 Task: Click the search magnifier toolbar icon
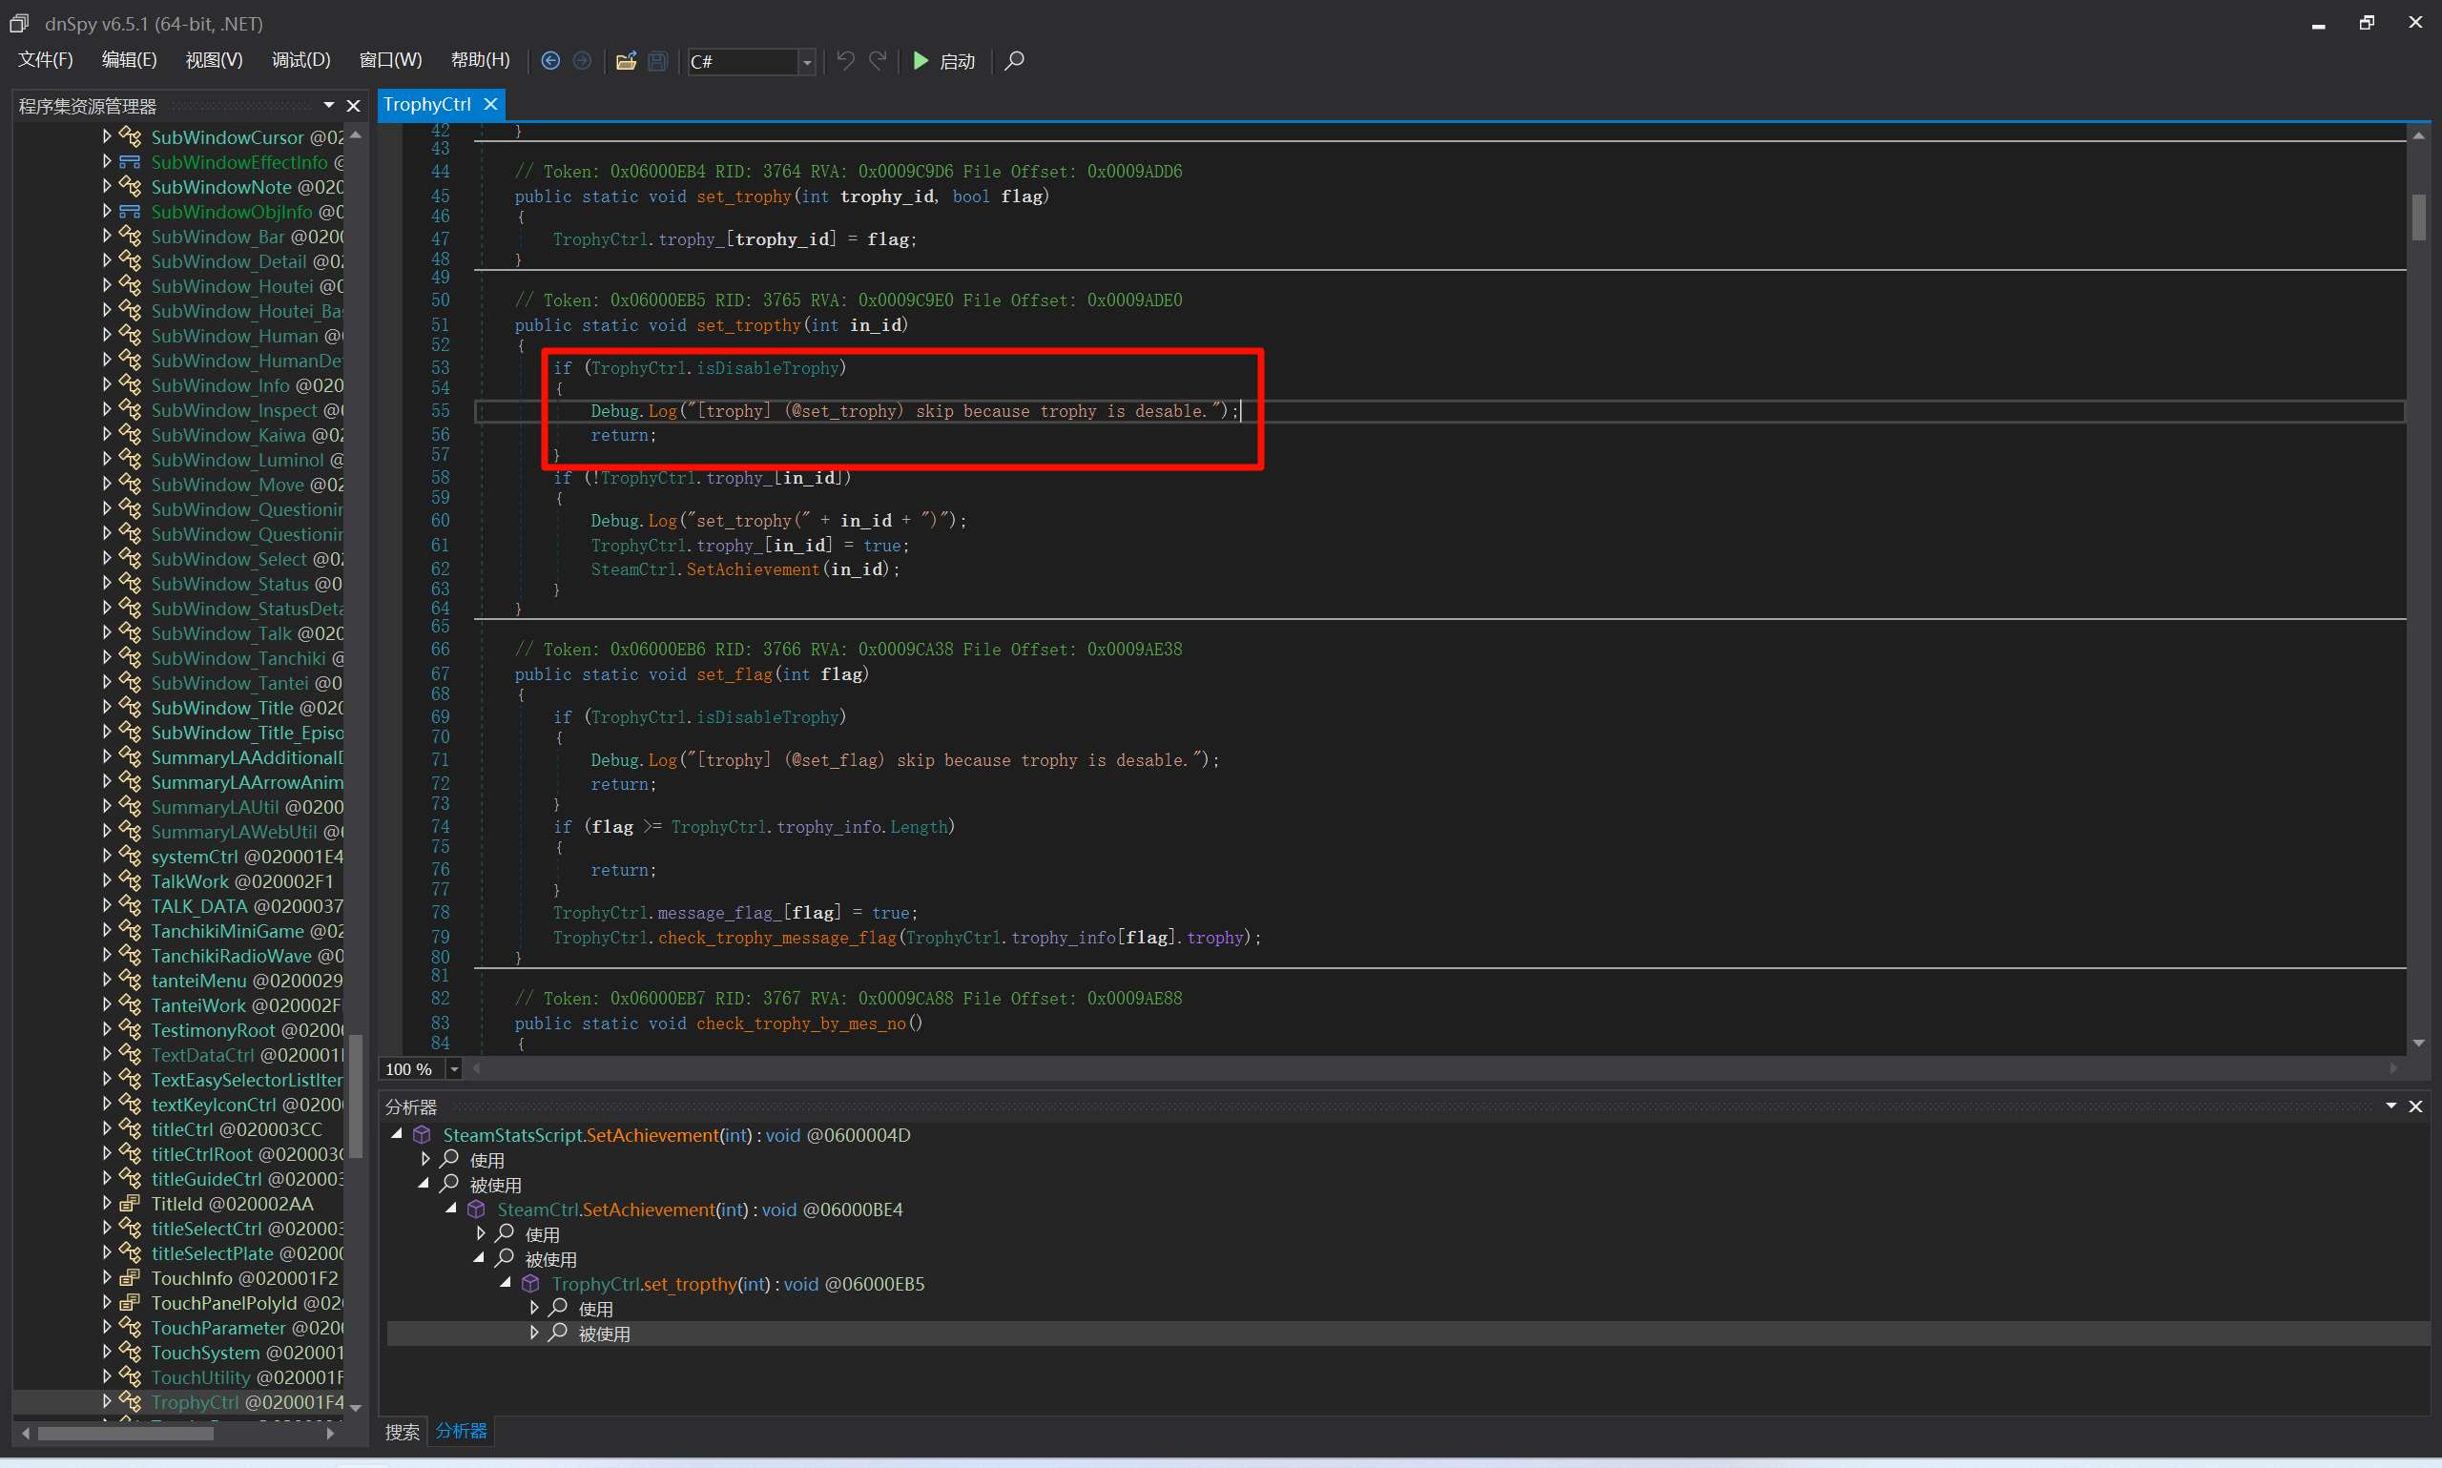pos(1014,61)
